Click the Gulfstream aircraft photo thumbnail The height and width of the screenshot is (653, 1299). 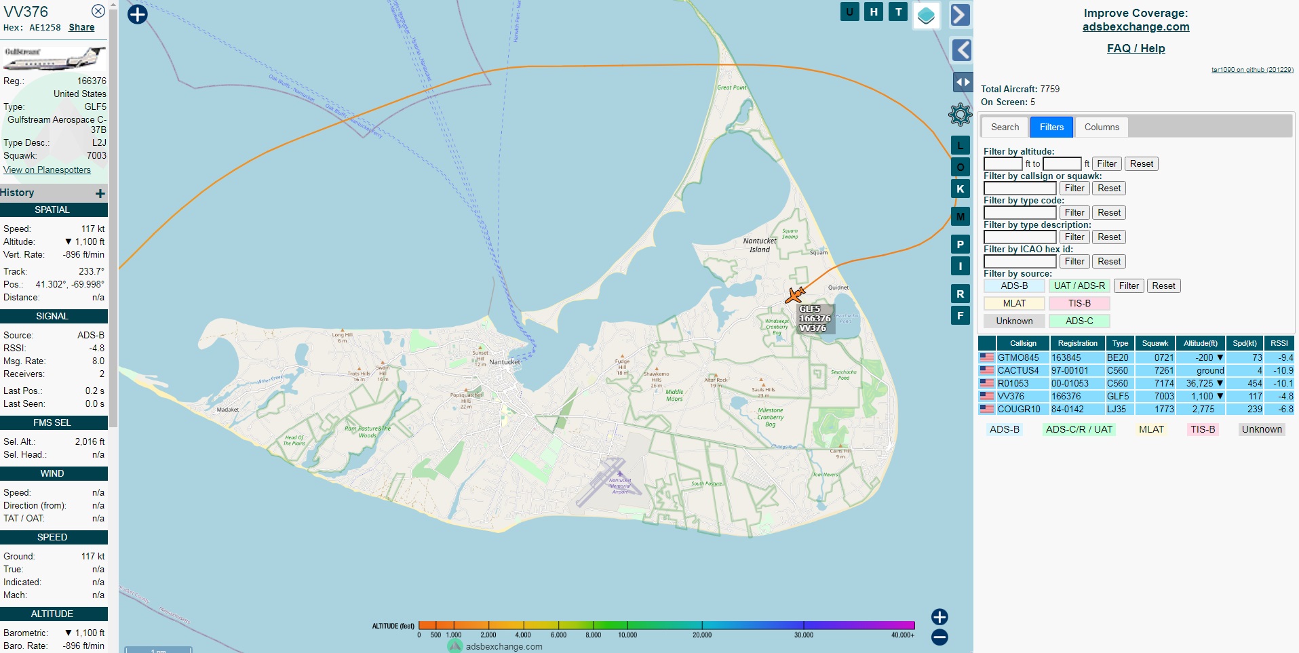point(55,58)
